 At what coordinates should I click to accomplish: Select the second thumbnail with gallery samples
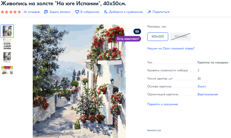click(7, 44)
